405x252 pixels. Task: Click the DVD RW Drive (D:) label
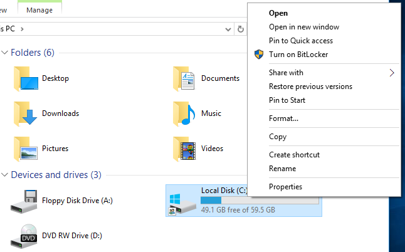[x=72, y=236]
